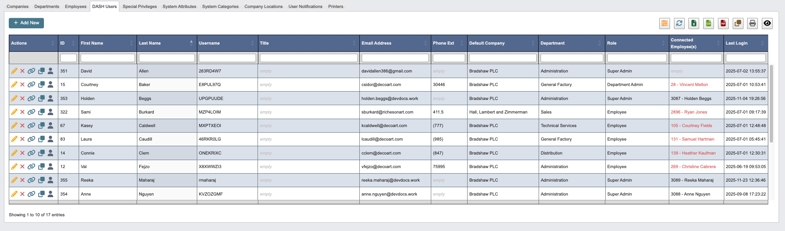Export the table to Excel
785x231 pixels.
[x=694, y=23]
